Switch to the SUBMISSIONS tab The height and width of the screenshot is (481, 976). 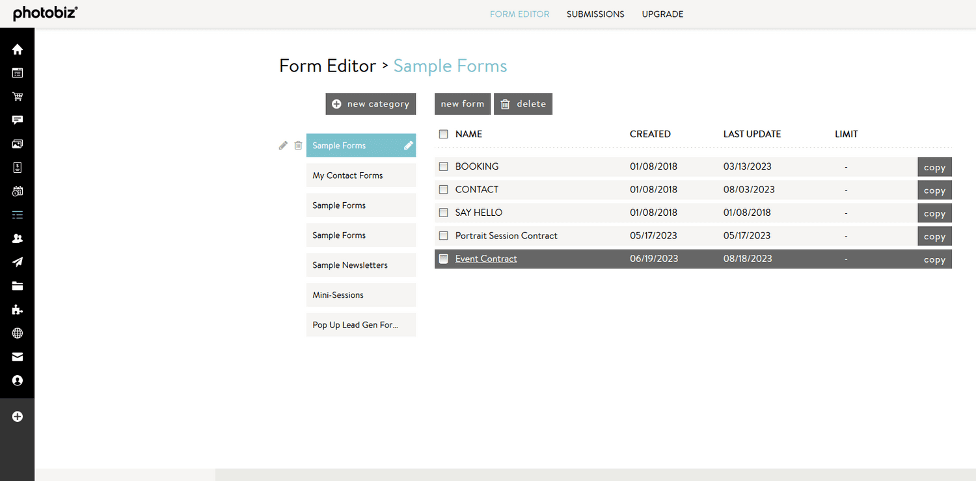(x=595, y=14)
